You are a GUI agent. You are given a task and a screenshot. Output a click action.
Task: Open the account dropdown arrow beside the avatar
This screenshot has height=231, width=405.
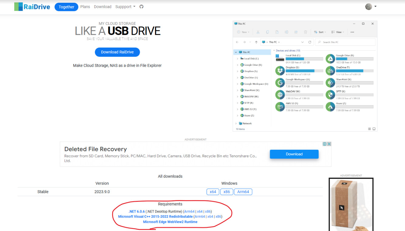click(375, 7)
